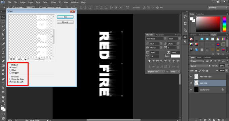The width and height of the screenshot is (229, 121).
Task: Select the Move tool in the toolbox
Action: 3,17
